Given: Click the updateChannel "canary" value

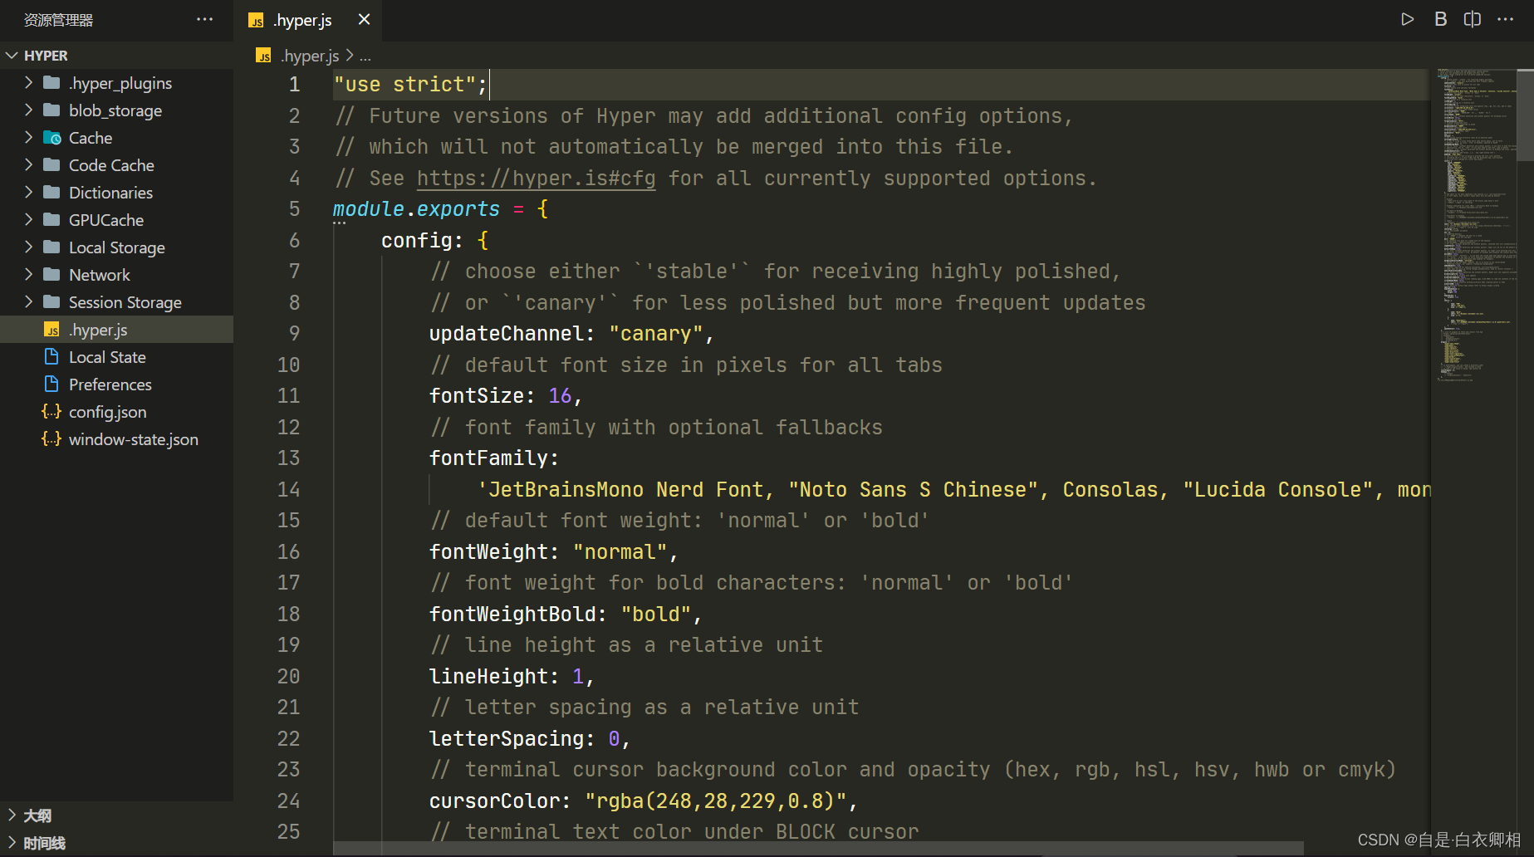Looking at the screenshot, I should click(656, 334).
